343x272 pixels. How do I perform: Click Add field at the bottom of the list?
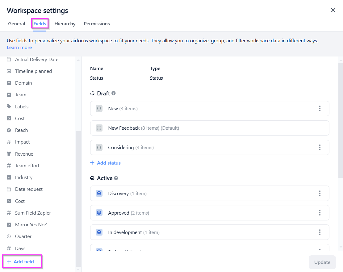coord(20,262)
